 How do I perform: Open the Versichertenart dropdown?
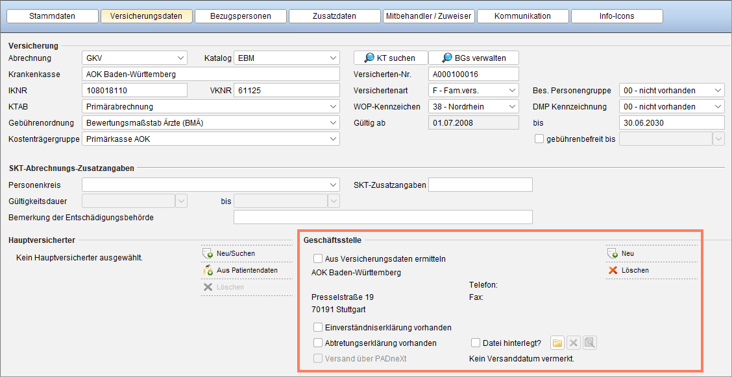pos(473,91)
